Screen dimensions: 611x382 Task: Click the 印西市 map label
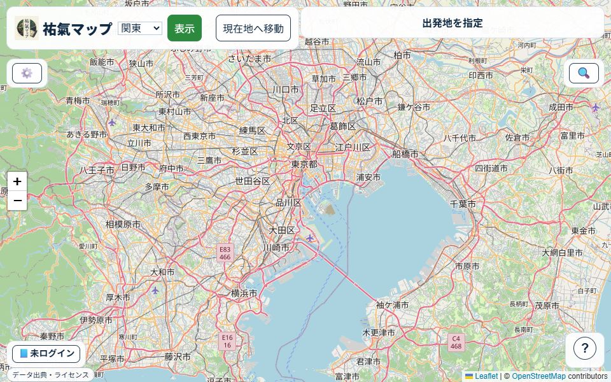coord(481,75)
